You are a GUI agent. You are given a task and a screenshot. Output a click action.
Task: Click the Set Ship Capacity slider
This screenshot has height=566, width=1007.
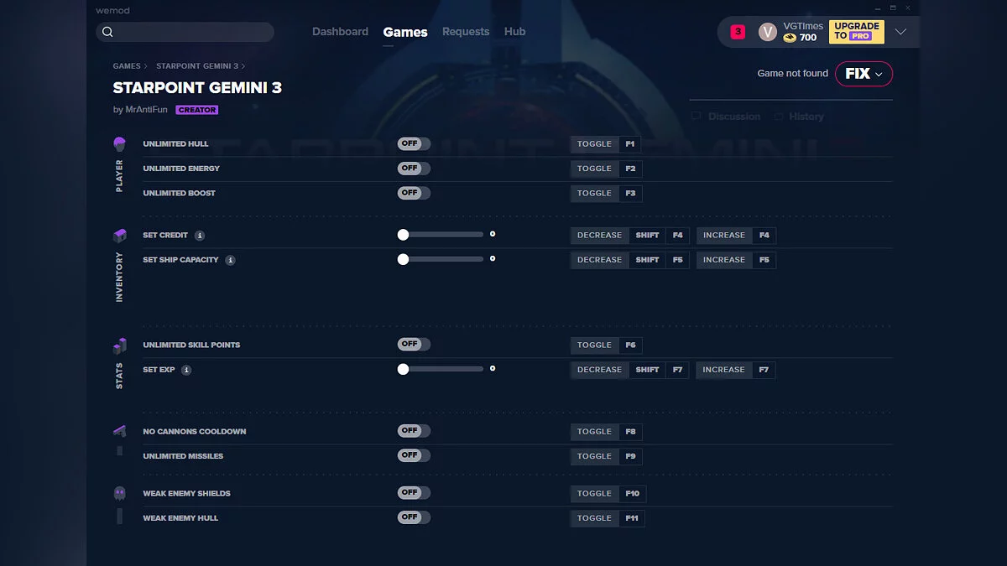coord(442,260)
